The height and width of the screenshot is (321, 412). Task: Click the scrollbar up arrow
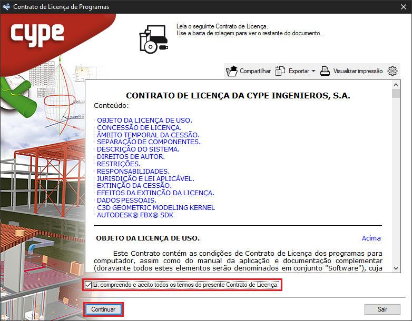[396, 85]
